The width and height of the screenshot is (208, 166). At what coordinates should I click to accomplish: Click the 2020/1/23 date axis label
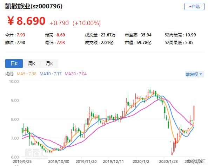168,161
